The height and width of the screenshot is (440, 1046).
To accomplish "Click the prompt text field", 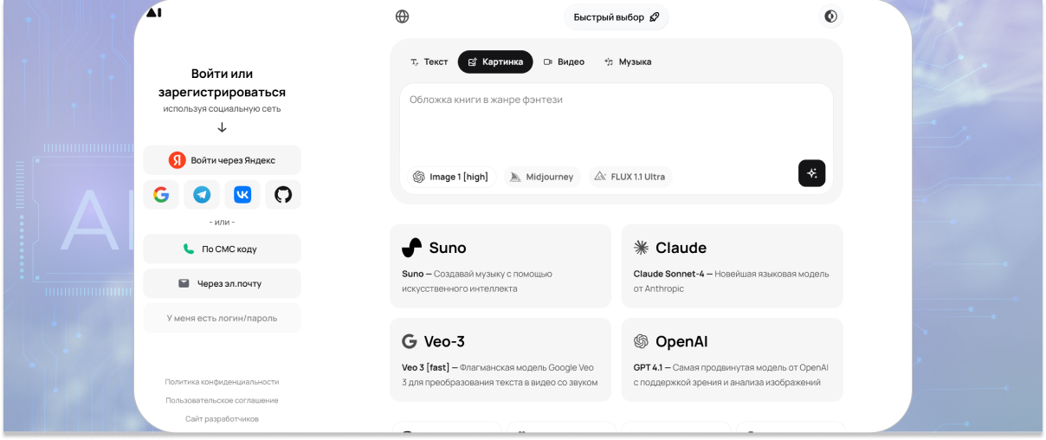I will click(617, 120).
